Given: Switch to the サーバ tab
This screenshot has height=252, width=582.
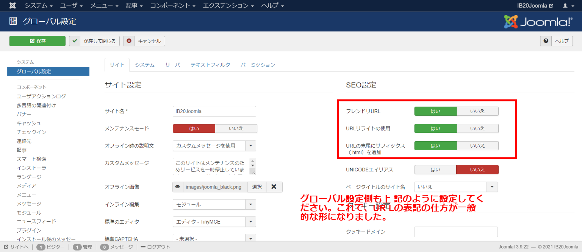Looking at the screenshot, I should 172,65.
